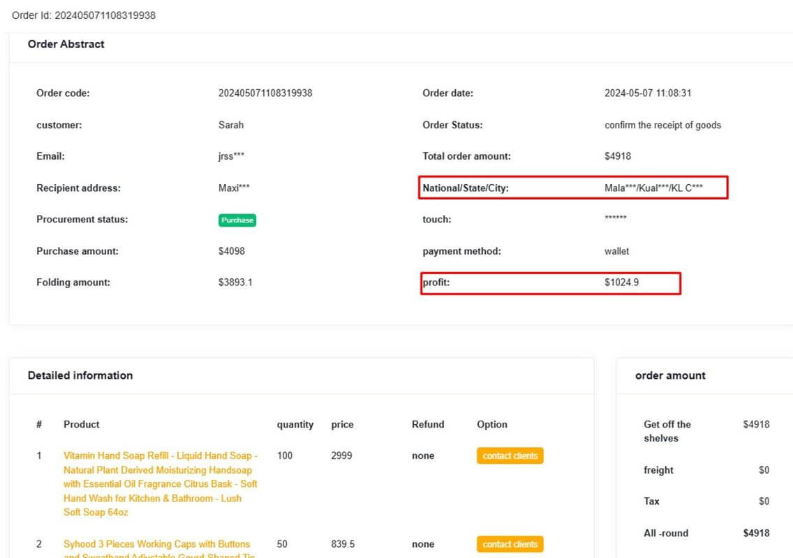Reveal the masked touch contact field
The image size is (793, 558).
tap(615, 220)
